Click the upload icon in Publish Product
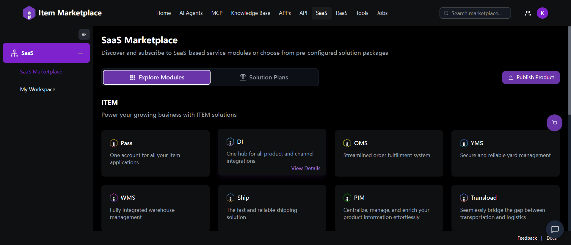Viewport: 571px width, 245px height. tap(511, 77)
